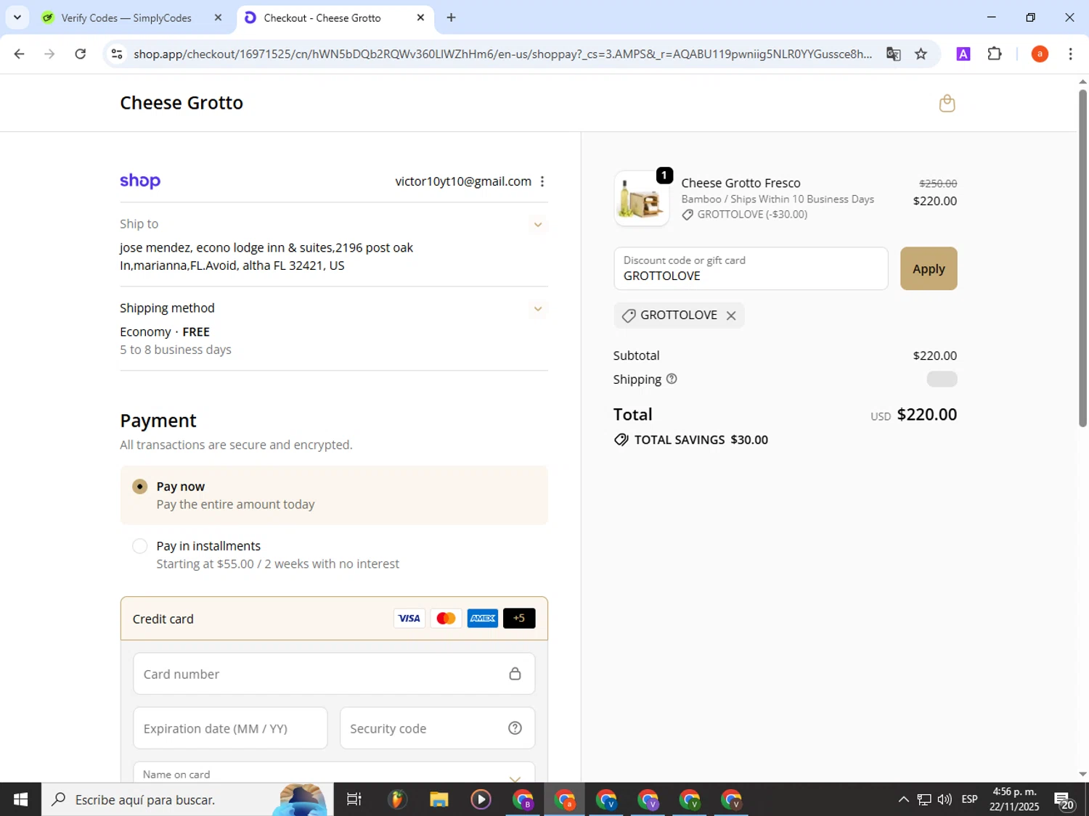Click the American Express logo
Screen dimensions: 1089x816
[x=483, y=618]
